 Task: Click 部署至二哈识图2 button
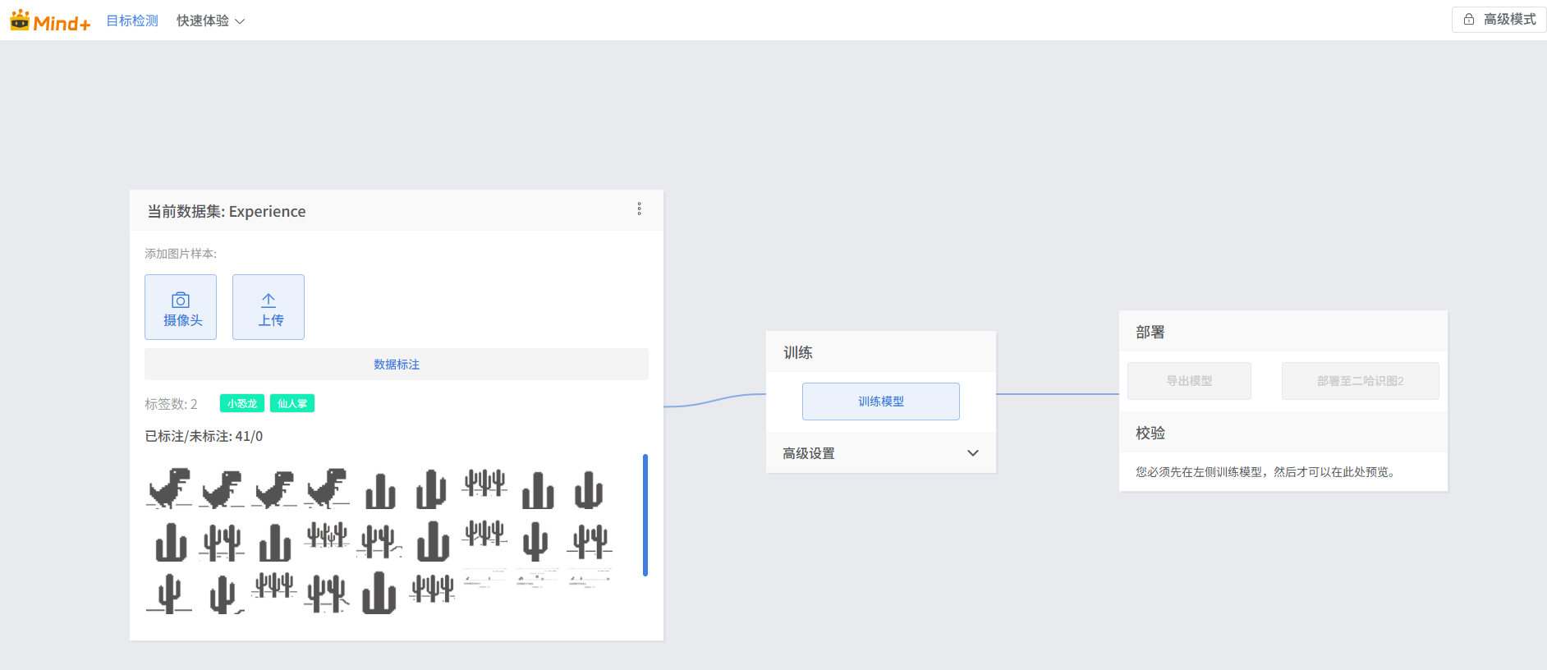1360,381
